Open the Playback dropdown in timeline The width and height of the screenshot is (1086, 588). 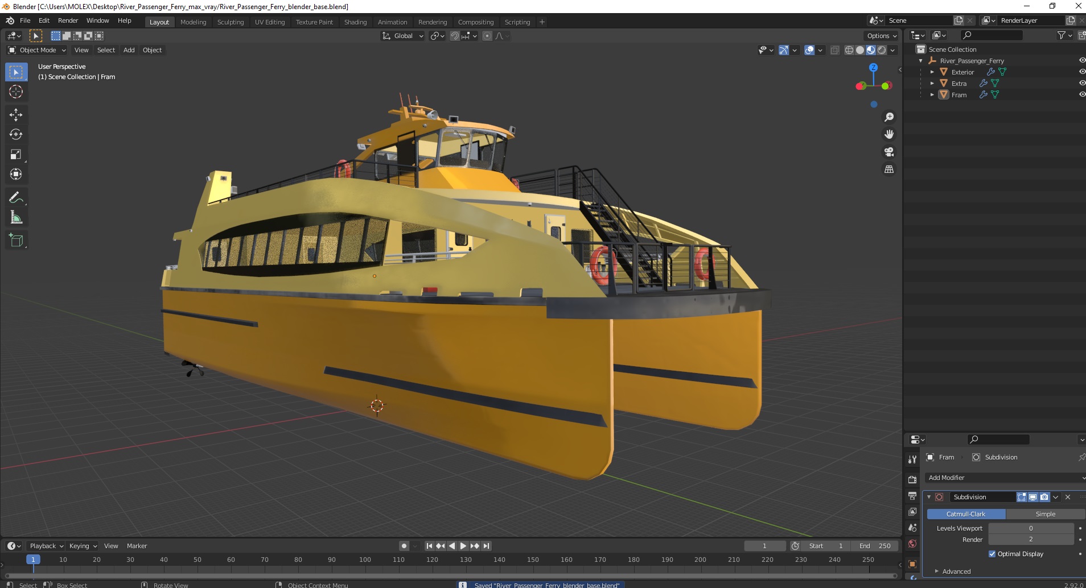click(46, 546)
